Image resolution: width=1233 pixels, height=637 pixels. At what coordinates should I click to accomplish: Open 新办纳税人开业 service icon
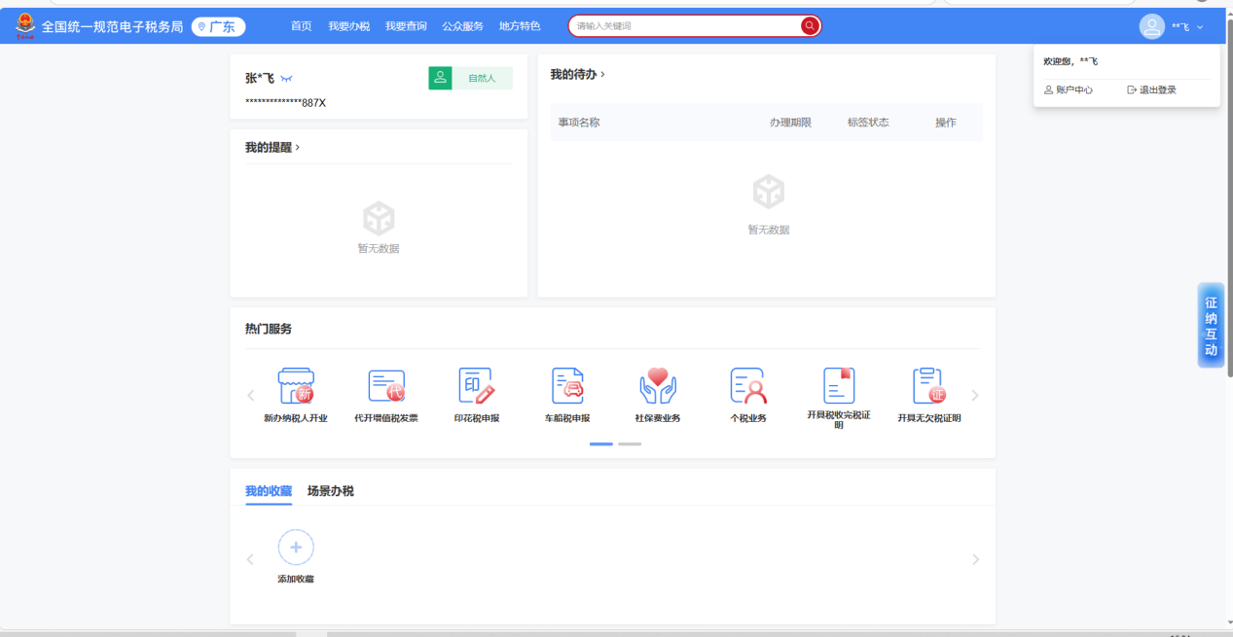pyautogui.click(x=296, y=386)
